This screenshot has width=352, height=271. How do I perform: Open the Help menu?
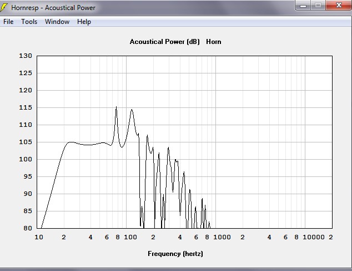point(84,22)
